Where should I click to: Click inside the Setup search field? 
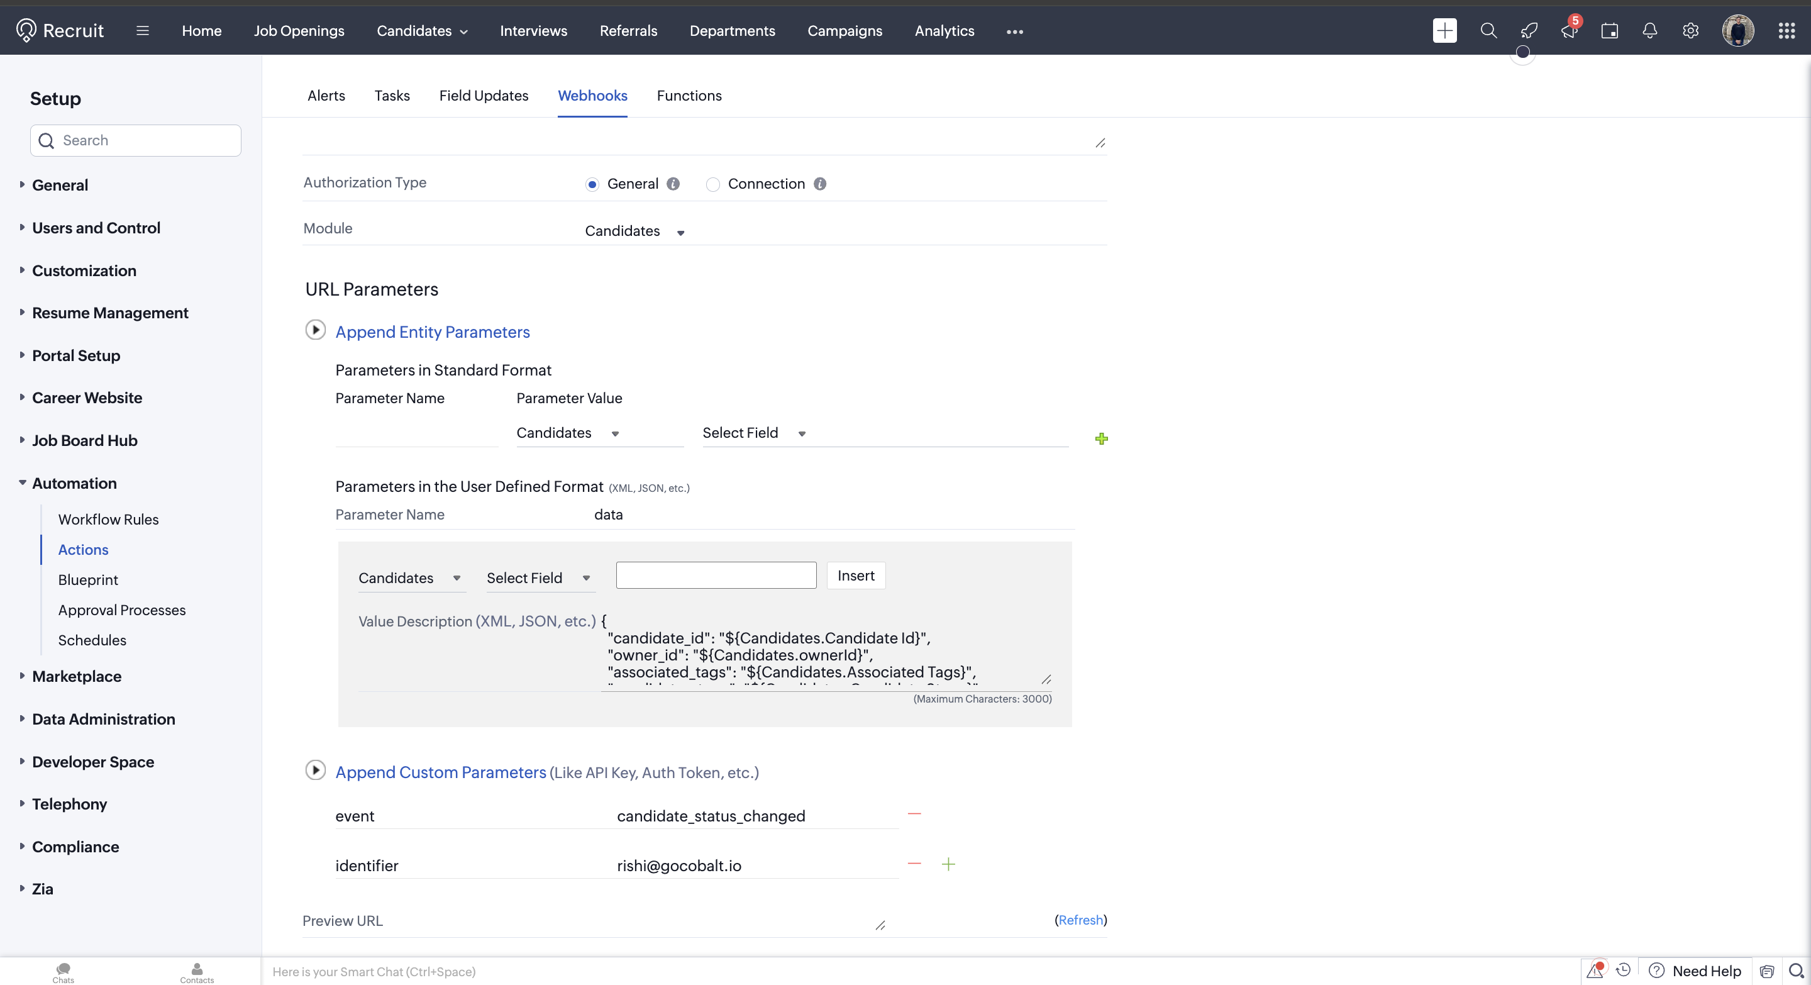(x=135, y=140)
